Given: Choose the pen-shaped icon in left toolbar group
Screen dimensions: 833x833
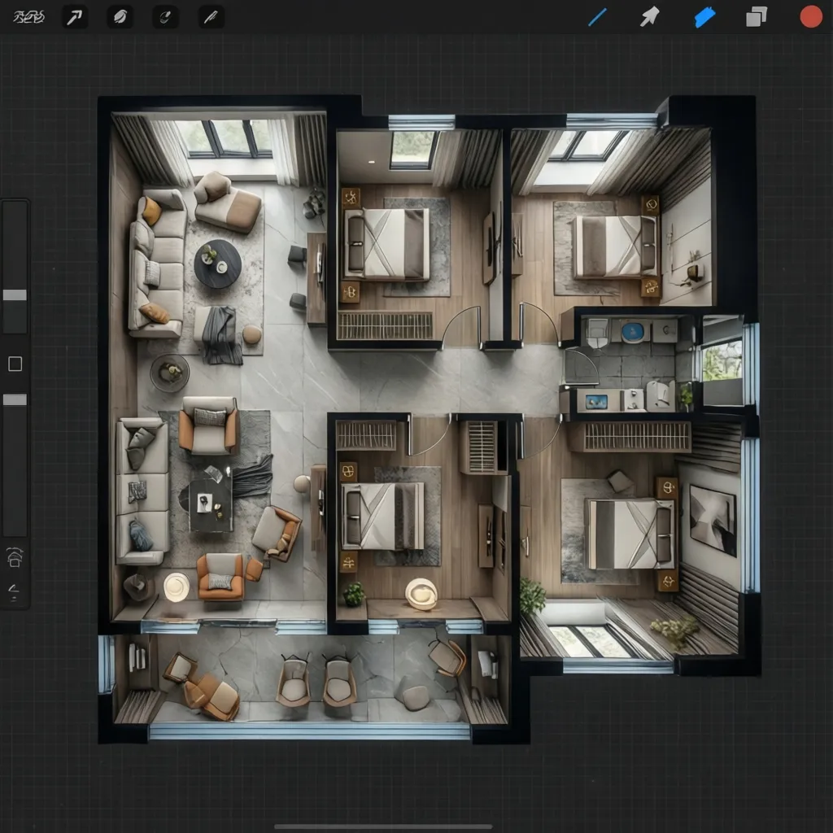Looking at the screenshot, I should 211,17.
